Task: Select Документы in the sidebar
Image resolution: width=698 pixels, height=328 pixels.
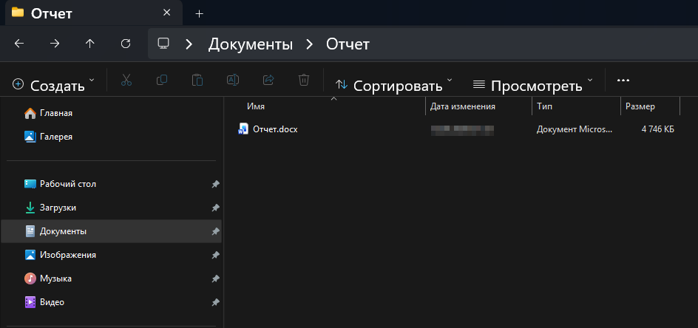Action: pos(111,231)
